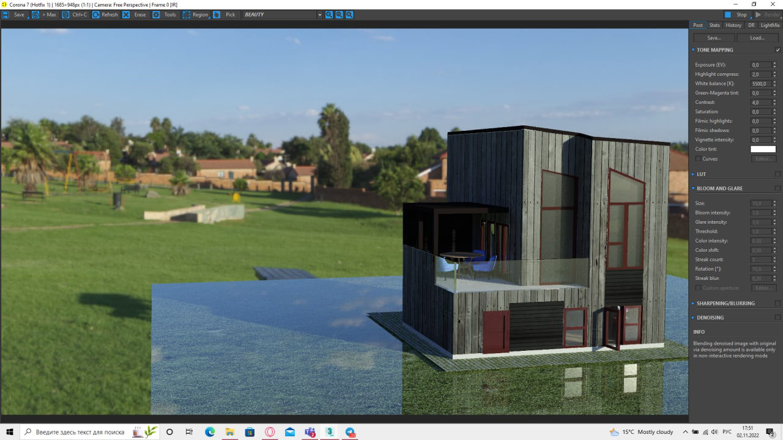This screenshot has width=783, height=440.
Task: Enable the Curves checkbox
Action: [x=698, y=159]
